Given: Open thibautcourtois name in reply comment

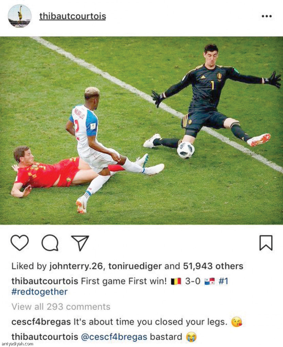Looking at the screenshot, I should pyautogui.click(x=45, y=337).
